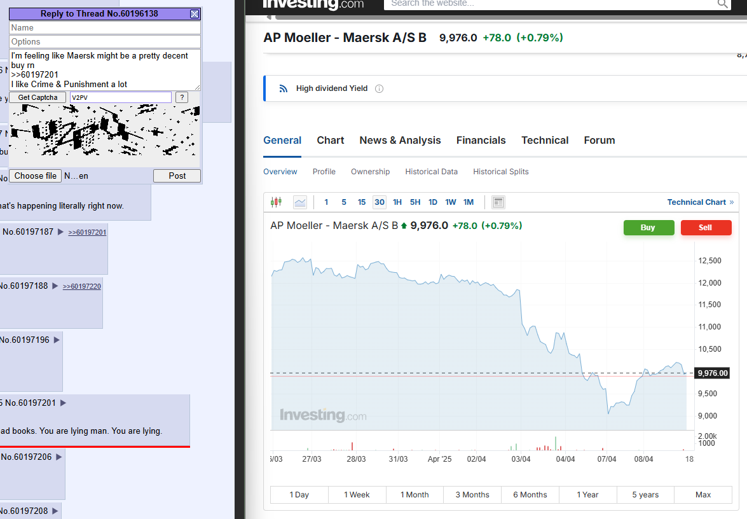Image resolution: width=747 pixels, height=519 pixels.
Task: Switch to the Chart tab
Action: tap(330, 140)
